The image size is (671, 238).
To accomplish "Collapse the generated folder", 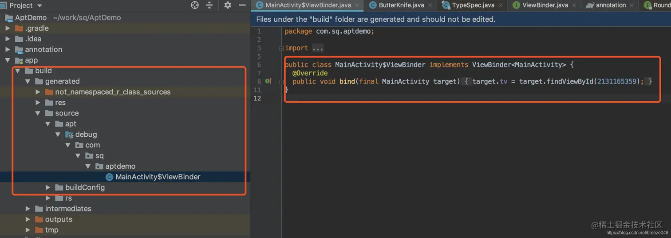I will (x=28, y=82).
